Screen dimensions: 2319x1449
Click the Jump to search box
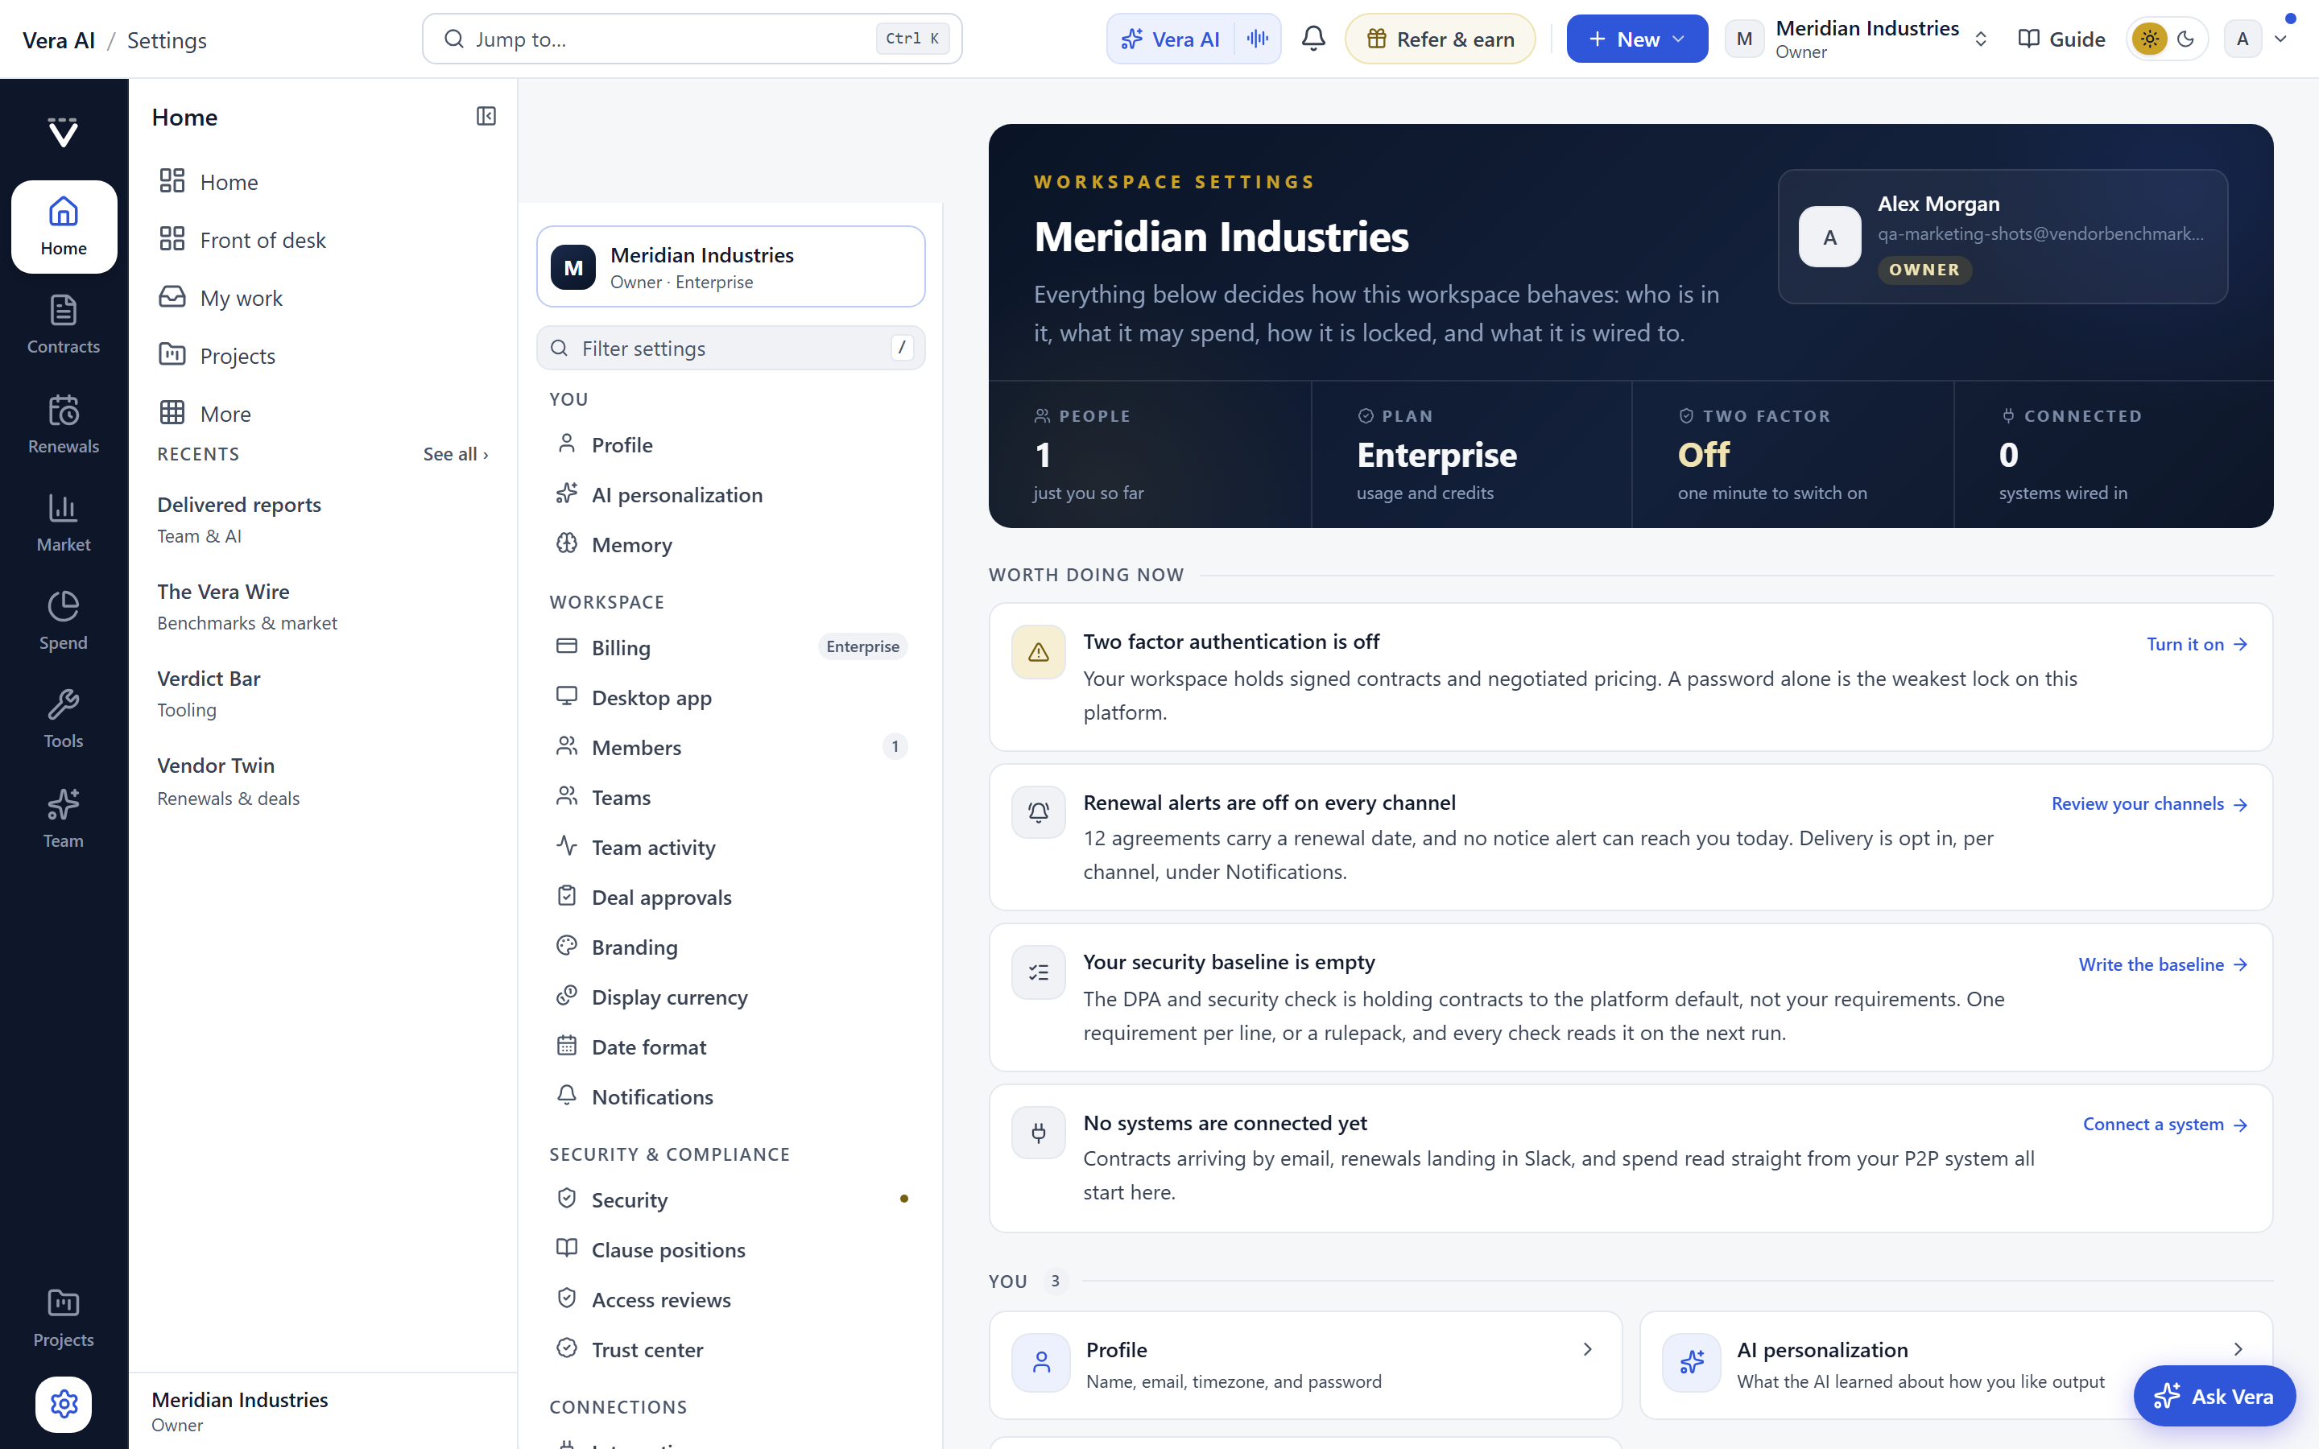(692, 39)
